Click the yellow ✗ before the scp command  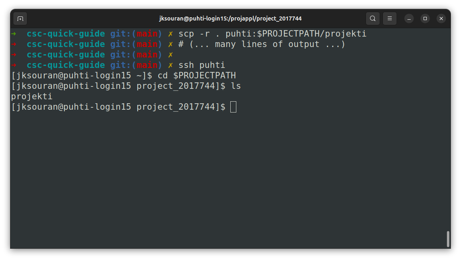[x=170, y=34]
